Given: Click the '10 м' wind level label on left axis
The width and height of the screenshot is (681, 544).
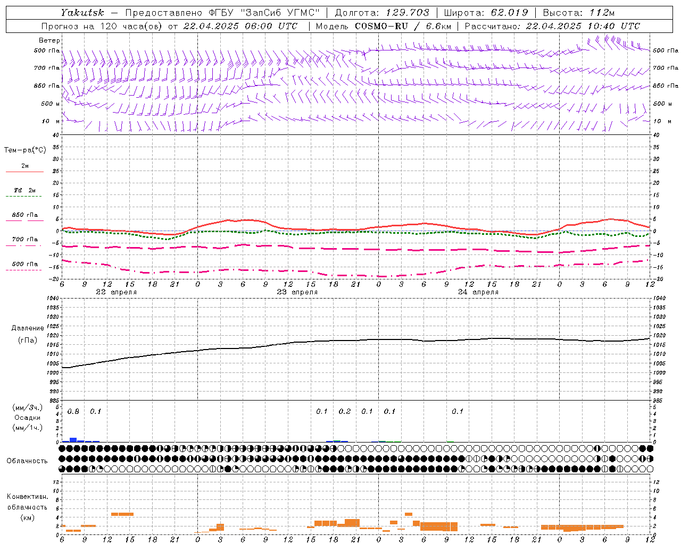Looking at the screenshot, I should click(51, 121).
